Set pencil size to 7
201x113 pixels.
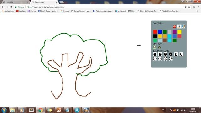click(155, 59)
